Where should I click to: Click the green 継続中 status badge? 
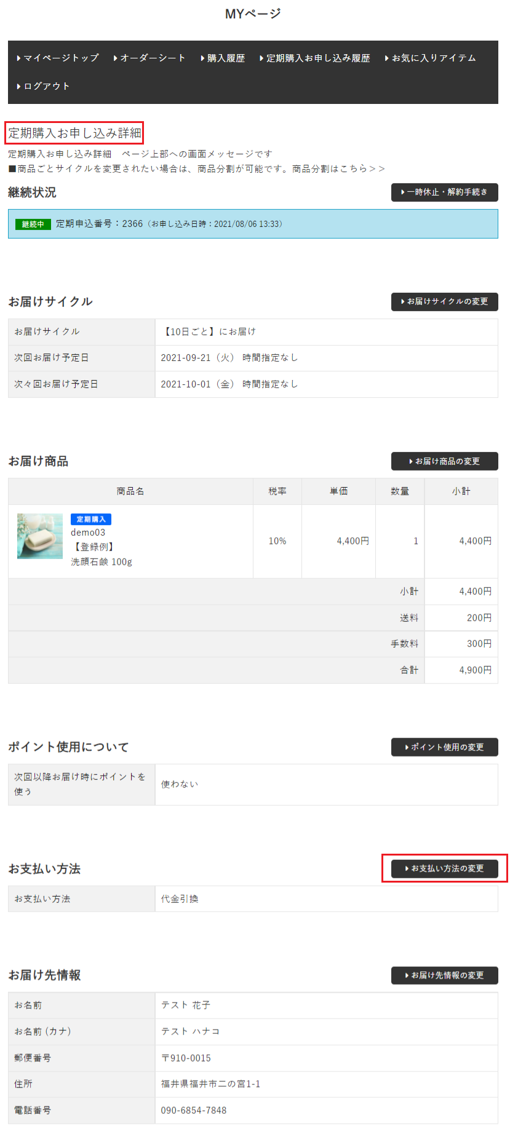pyautogui.click(x=33, y=224)
